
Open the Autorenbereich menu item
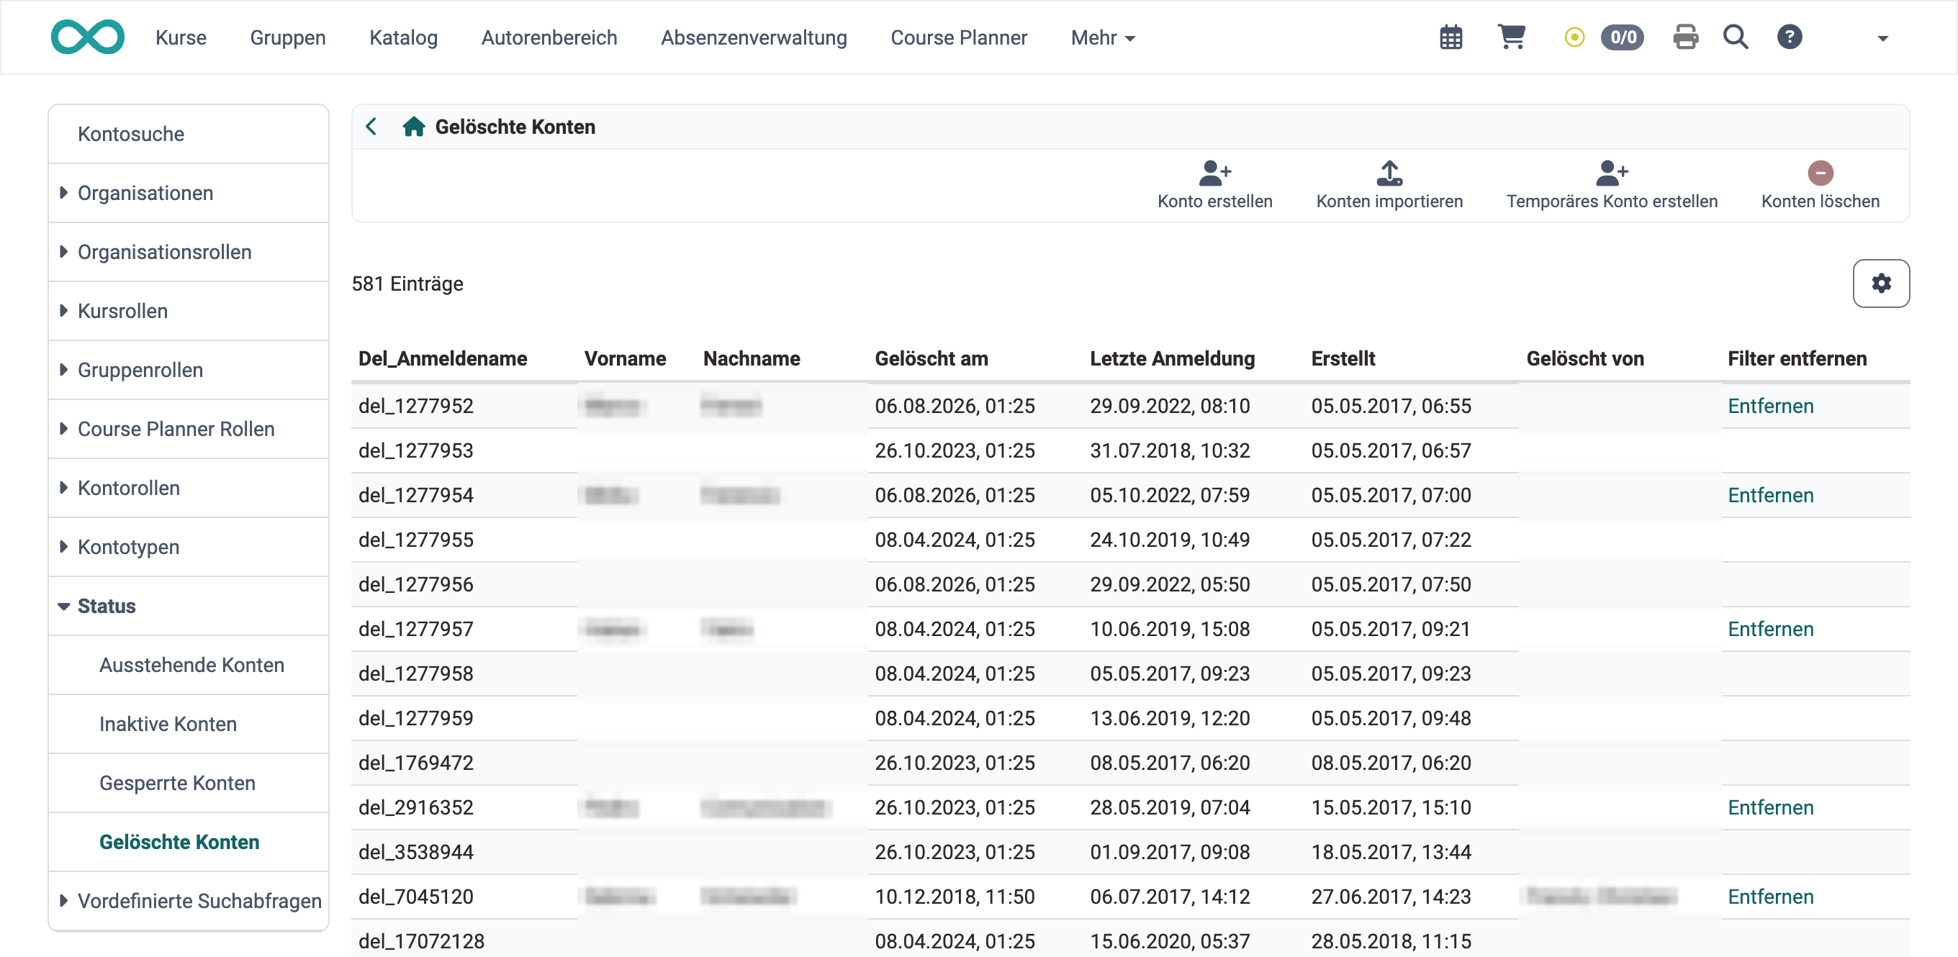pyautogui.click(x=549, y=37)
